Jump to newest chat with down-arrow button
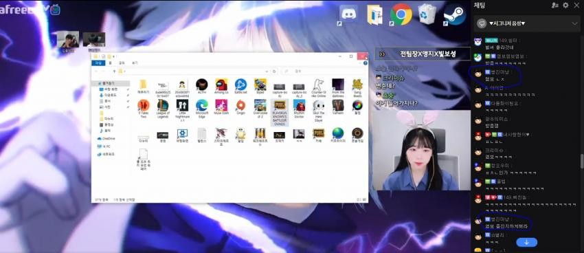The image size is (584, 253). coord(527,242)
